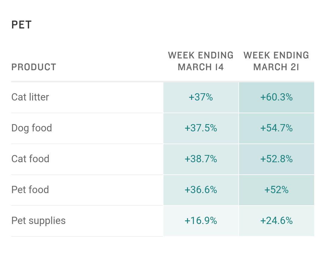Click the Week Ending March 14 header
Image resolution: width=326 pixels, height=257 pixels.
pos(201,61)
